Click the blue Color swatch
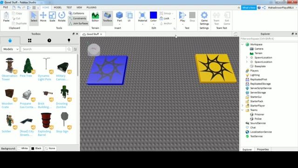Image resolution: width=298 pixels, height=168 pixels. 153,15
